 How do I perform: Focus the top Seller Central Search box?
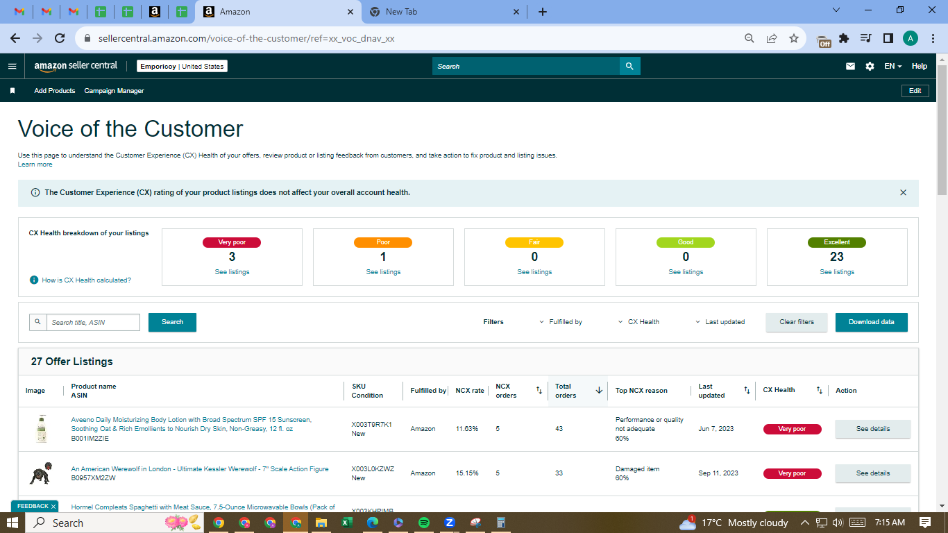526,66
